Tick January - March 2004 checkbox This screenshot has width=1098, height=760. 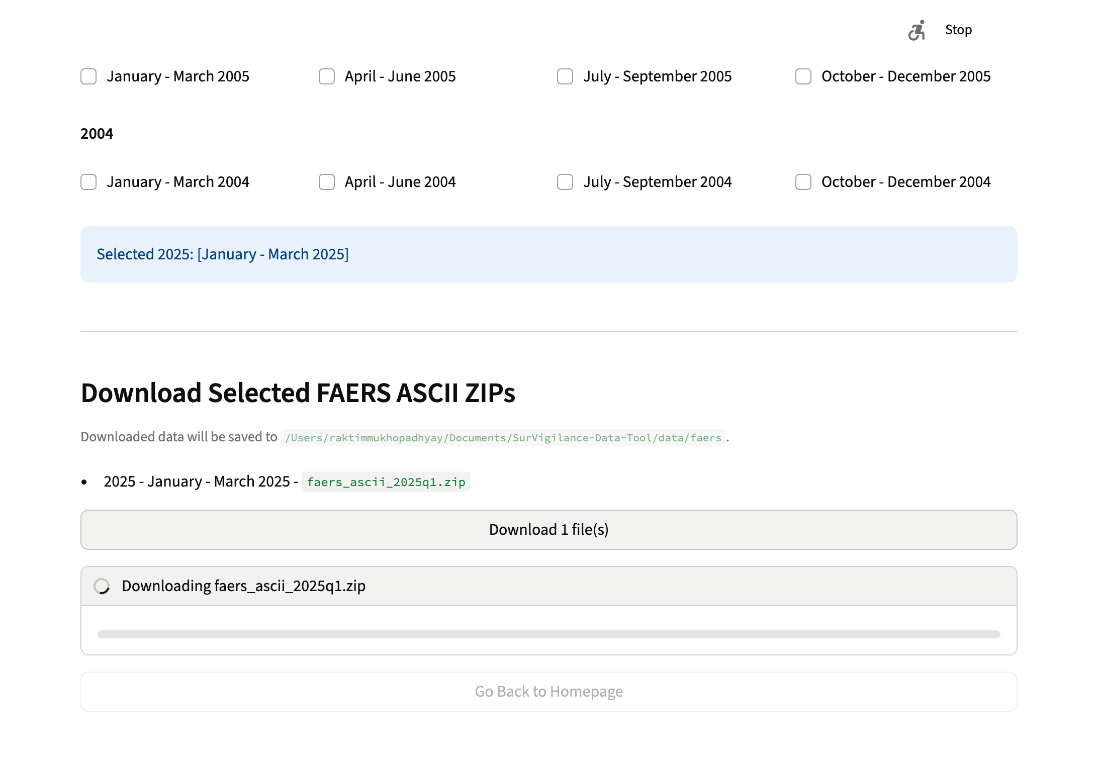88,182
